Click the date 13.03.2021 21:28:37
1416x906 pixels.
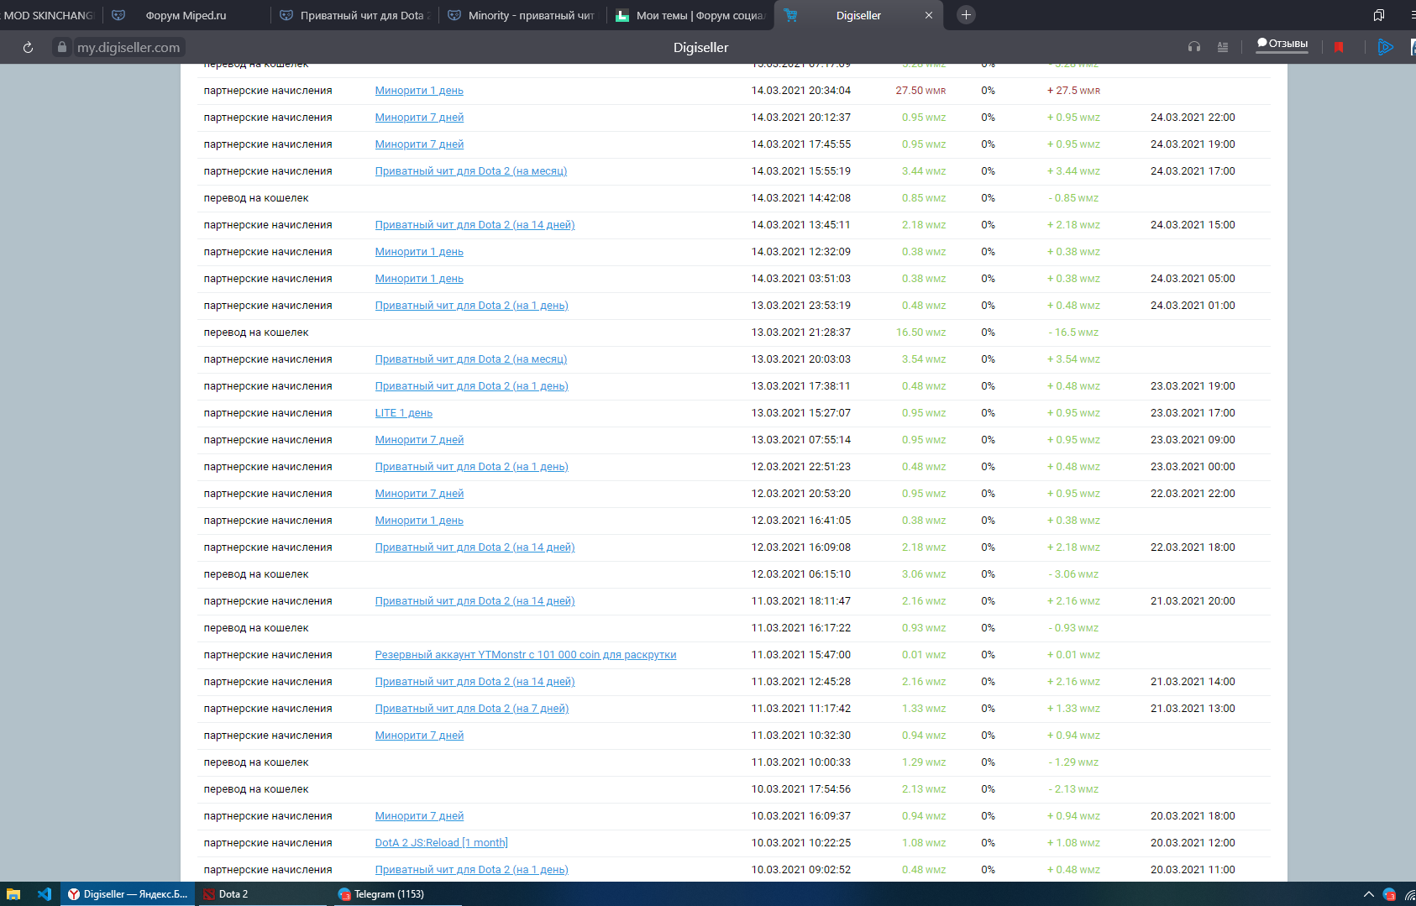pyautogui.click(x=801, y=333)
